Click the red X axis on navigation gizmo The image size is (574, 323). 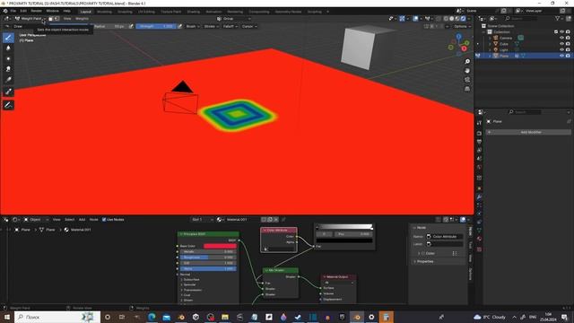pos(465,48)
